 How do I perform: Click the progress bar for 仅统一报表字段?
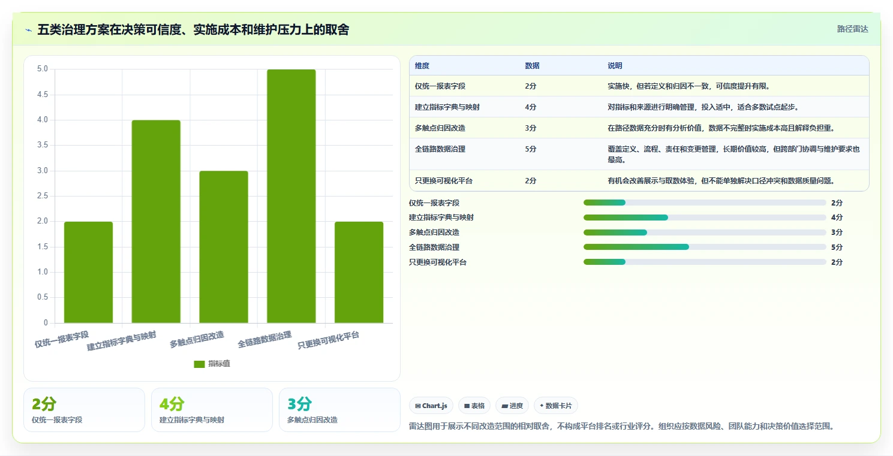(x=705, y=203)
